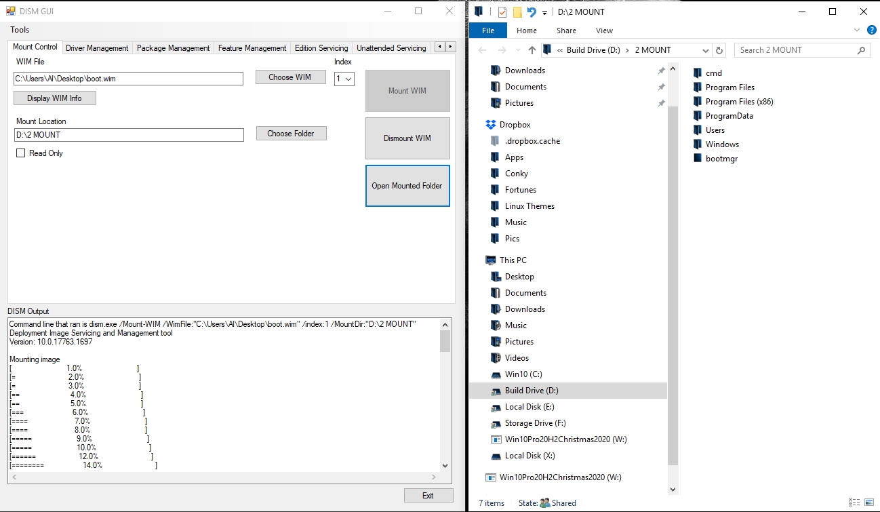The width and height of the screenshot is (880, 512).
Task: Click the Explorer window icon in its title bar
Action: coord(479,12)
